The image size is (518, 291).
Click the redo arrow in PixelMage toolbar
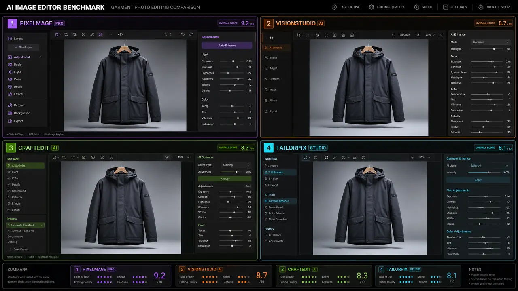click(191, 34)
